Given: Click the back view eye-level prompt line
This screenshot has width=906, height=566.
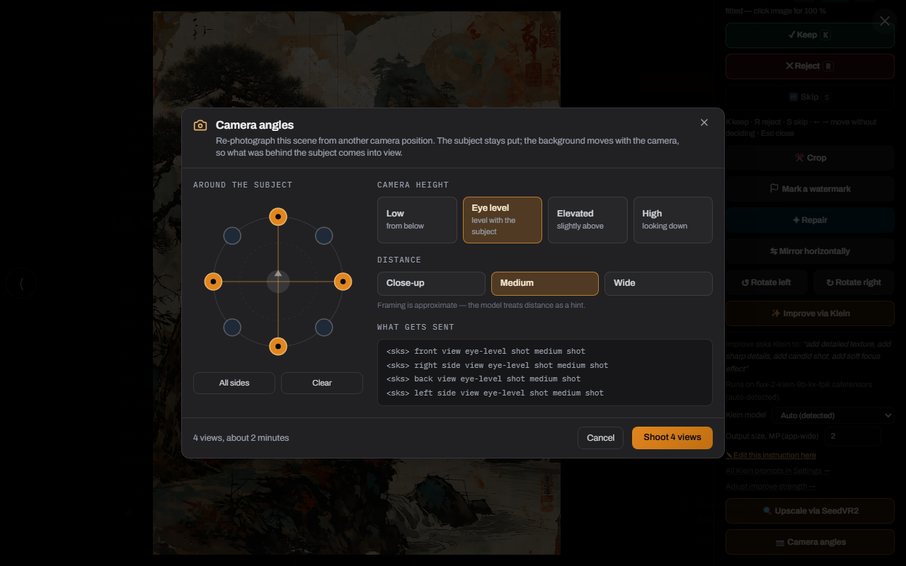Looking at the screenshot, I should (x=483, y=379).
